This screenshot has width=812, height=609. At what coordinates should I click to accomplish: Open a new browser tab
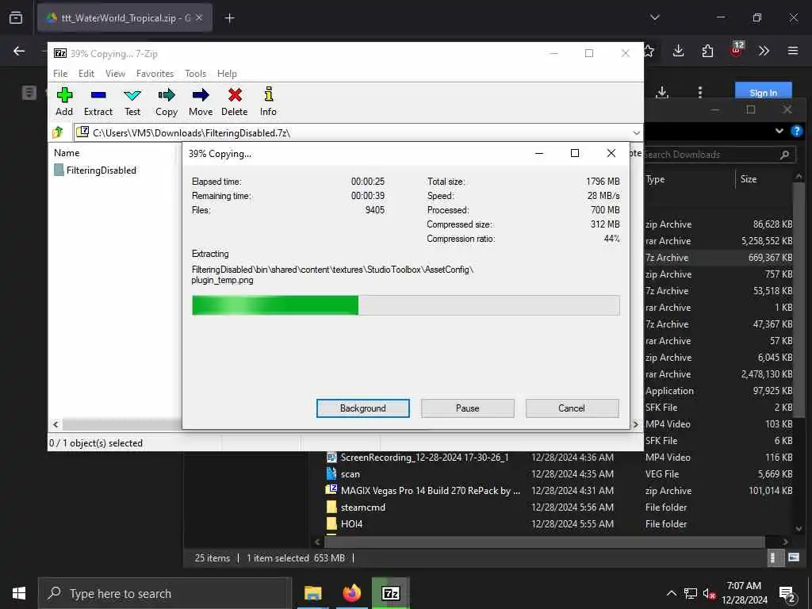[x=229, y=18]
